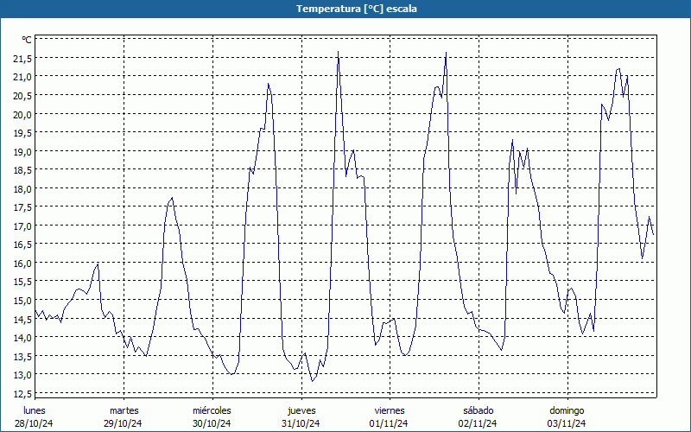Click the 20,0 y-axis value
The width and height of the screenshot is (691, 432).
click(x=22, y=114)
